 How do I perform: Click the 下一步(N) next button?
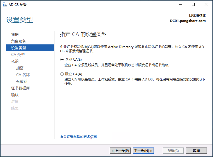143,151
